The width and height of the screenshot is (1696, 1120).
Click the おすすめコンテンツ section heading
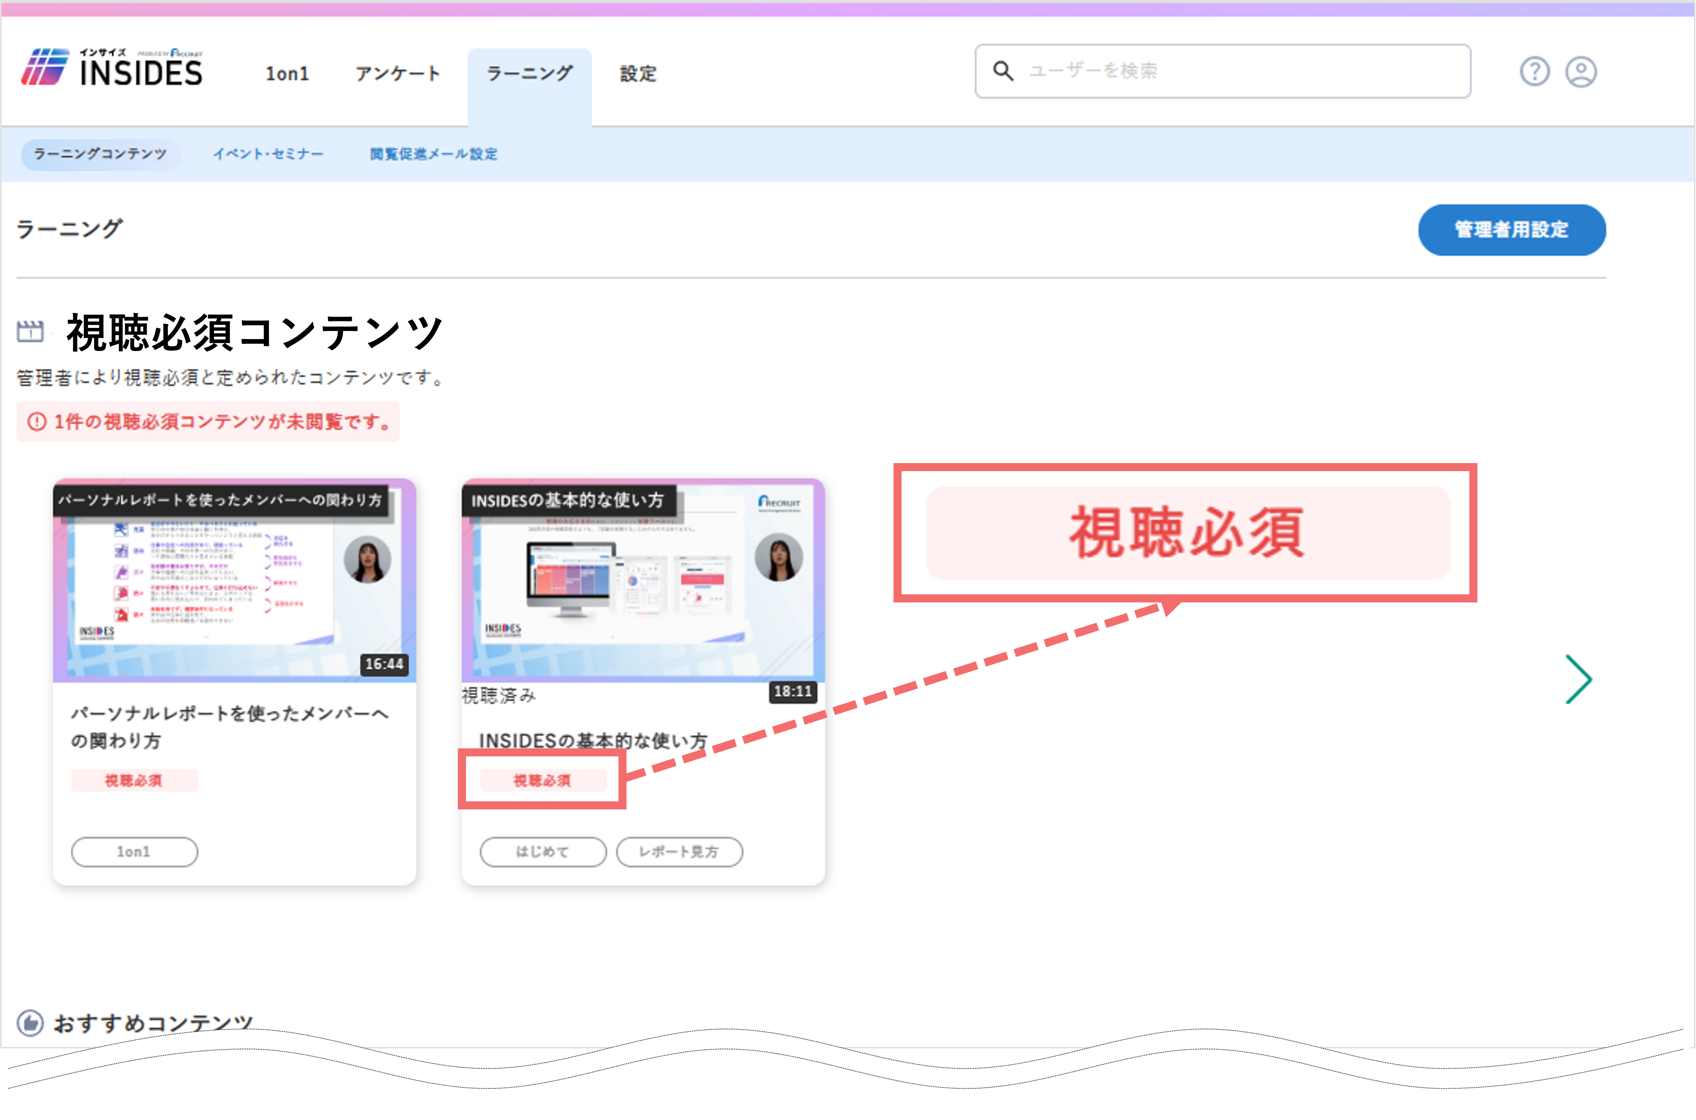click(x=153, y=1023)
